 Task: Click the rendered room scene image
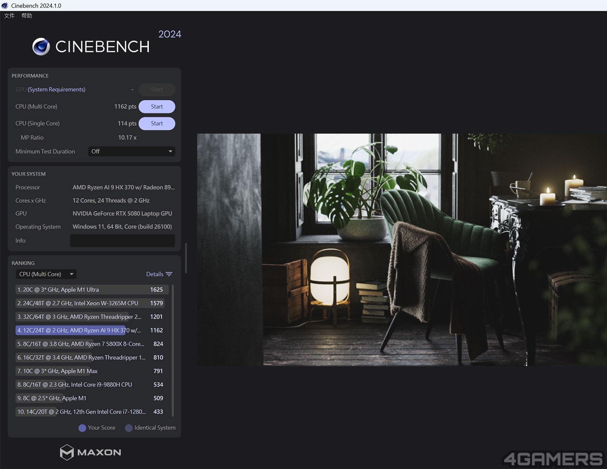(x=402, y=250)
